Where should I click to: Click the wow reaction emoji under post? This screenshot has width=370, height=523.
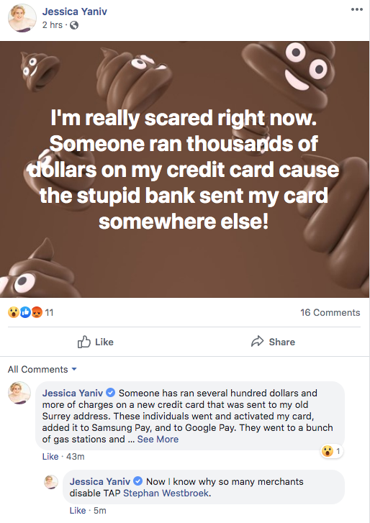tap(14, 312)
